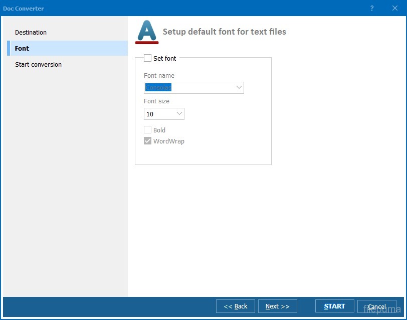The width and height of the screenshot is (407, 320).
Task: Cancel the conversion wizard
Action: click(x=376, y=306)
